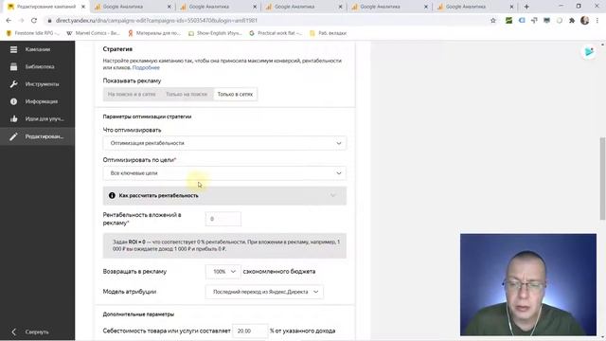Open the Show-English bookmark
Viewport: 606px width, 341px height.
click(x=215, y=33)
